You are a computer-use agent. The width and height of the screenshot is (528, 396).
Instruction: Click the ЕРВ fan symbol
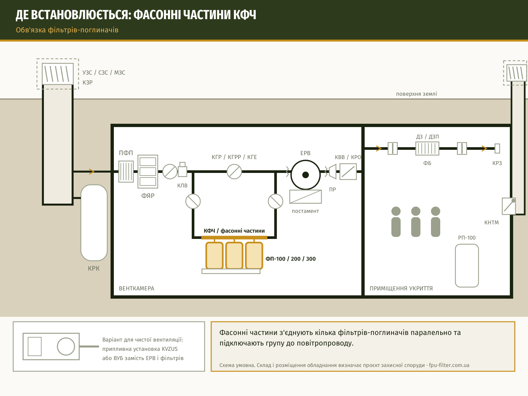coord(306,175)
